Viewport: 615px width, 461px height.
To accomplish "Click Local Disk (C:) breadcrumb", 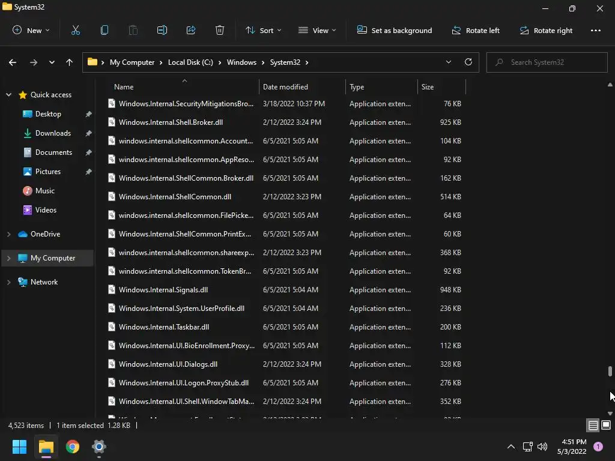I will tap(190, 62).
